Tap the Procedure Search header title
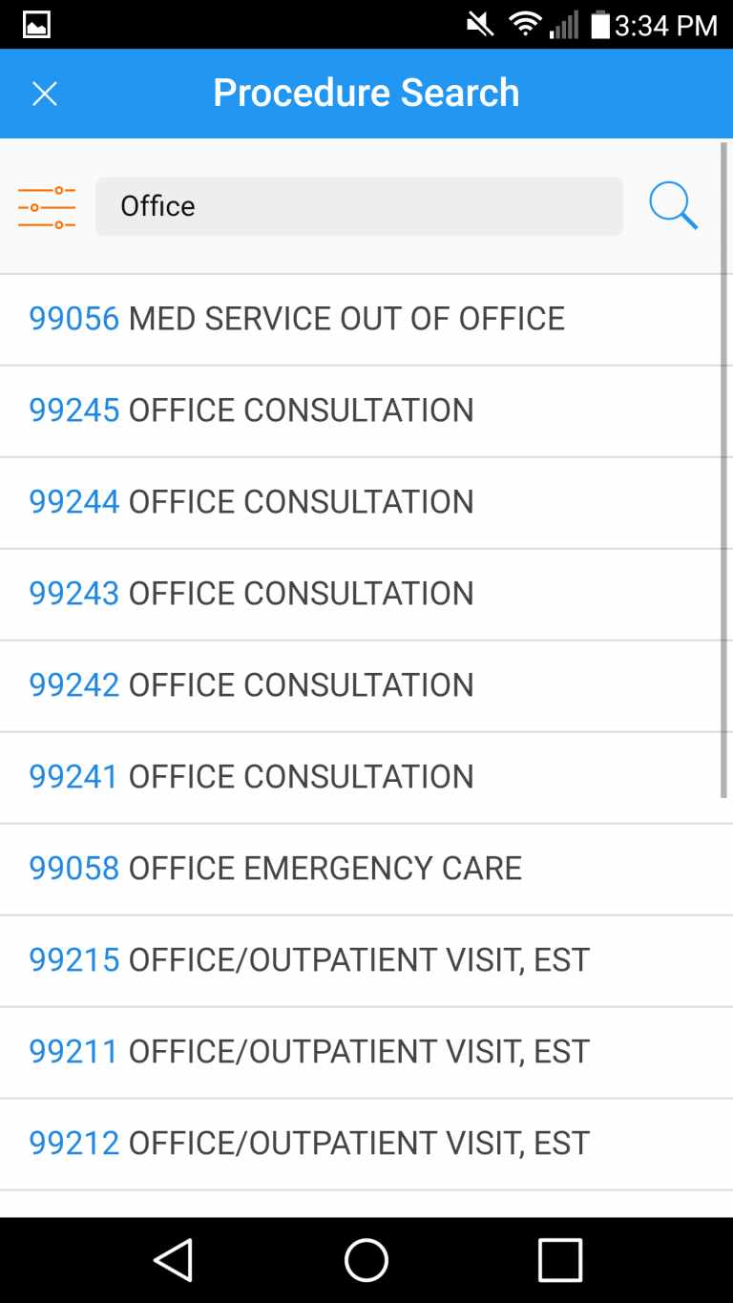Image resolution: width=733 pixels, height=1303 pixels. coord(366,93)
